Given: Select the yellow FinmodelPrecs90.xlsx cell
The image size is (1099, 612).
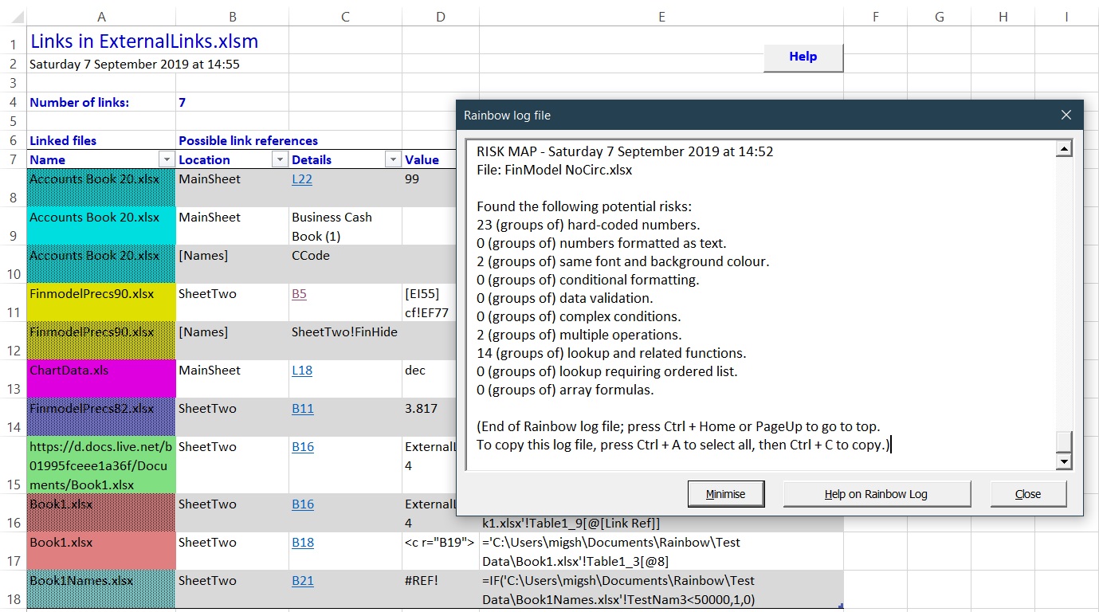Looking at the screenshot, I should (101, 303).
